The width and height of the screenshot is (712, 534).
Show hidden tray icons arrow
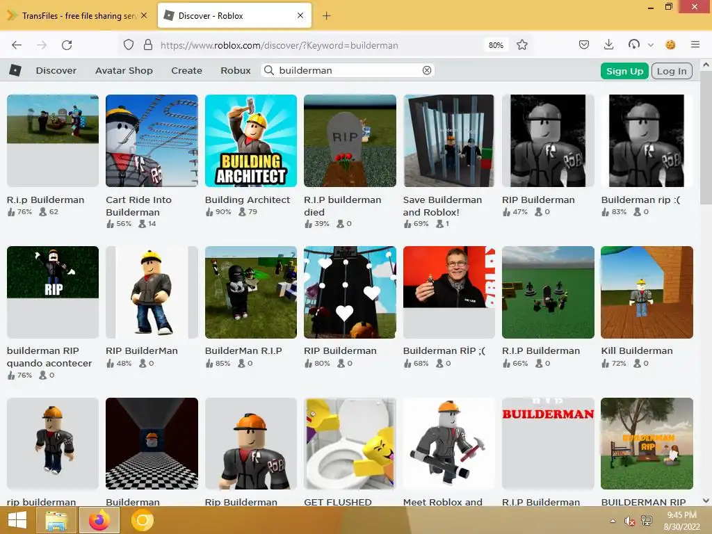click(613, 521)
